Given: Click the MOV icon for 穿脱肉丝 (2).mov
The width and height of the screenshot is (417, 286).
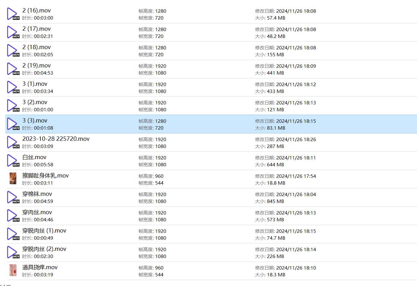Looking at the screenshot, I should [x=13, y=252].
